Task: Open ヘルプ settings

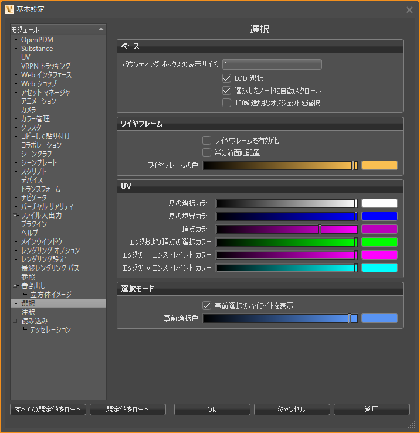Action: coord(30,233)
